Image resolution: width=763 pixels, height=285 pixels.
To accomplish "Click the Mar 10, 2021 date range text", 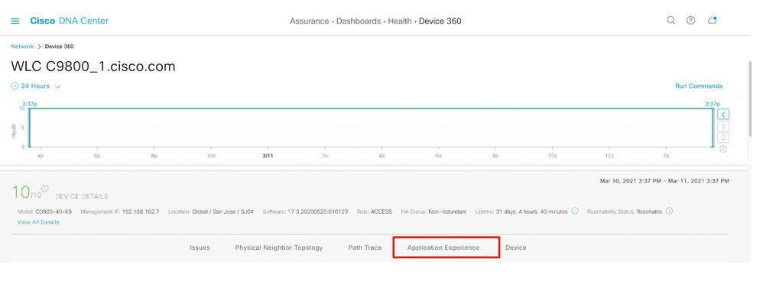I will click(x=664, y=181).
